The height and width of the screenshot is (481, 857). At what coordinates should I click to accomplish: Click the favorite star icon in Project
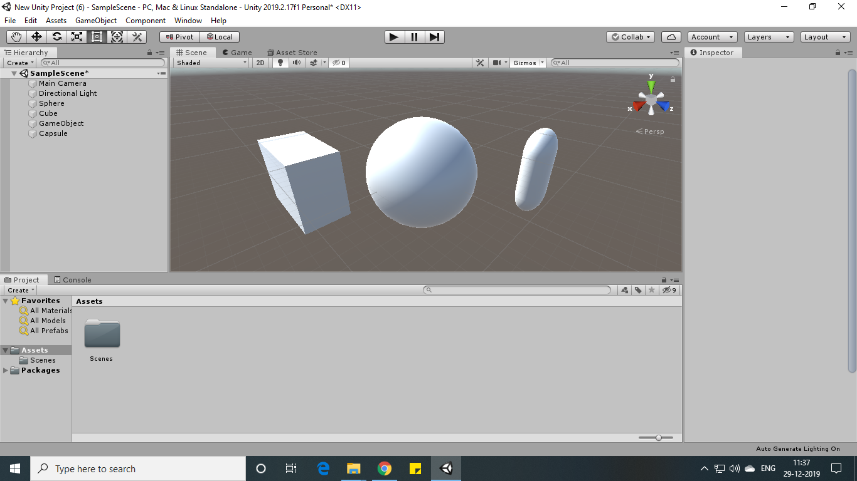(x=652, y=290)
